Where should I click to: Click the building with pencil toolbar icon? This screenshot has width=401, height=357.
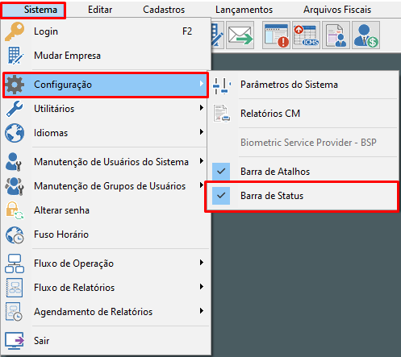tap(217, 35)
